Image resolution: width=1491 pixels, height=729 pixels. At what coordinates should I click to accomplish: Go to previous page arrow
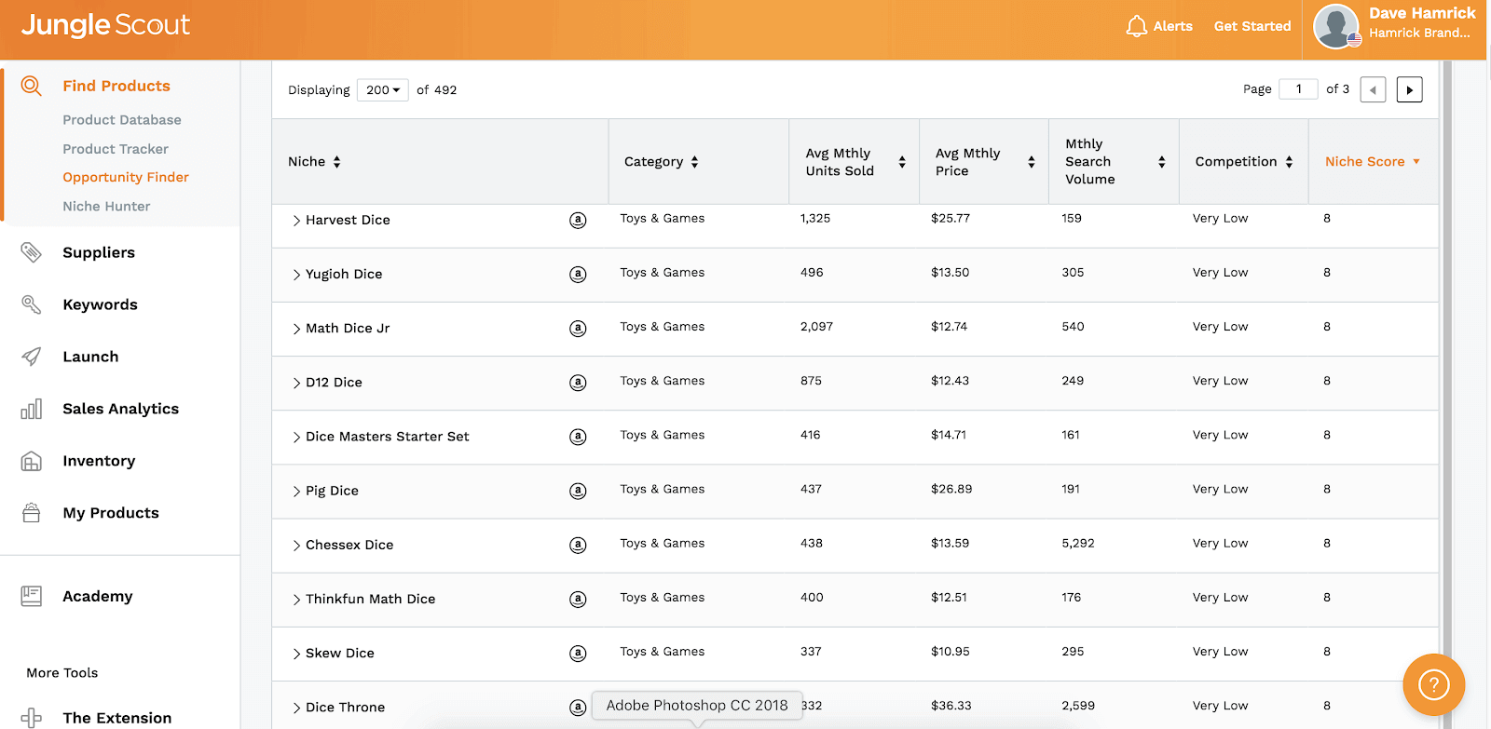(x=1373, y=89)
